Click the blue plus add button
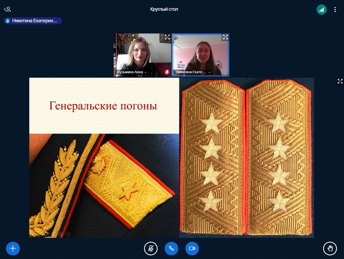 13,248
